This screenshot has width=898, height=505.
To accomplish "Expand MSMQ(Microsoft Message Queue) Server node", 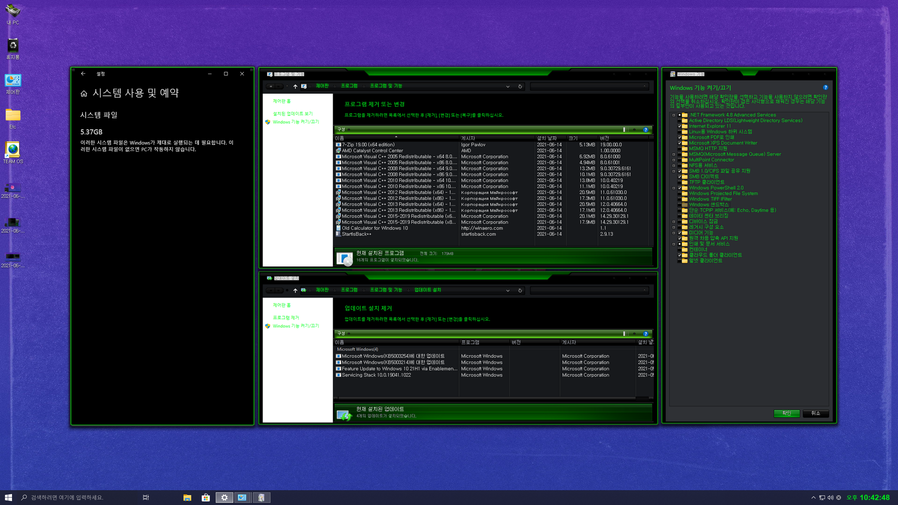I will pos(673,154).
